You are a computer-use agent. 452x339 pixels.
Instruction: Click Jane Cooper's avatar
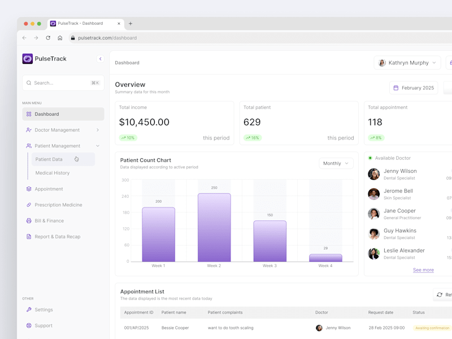374,214
